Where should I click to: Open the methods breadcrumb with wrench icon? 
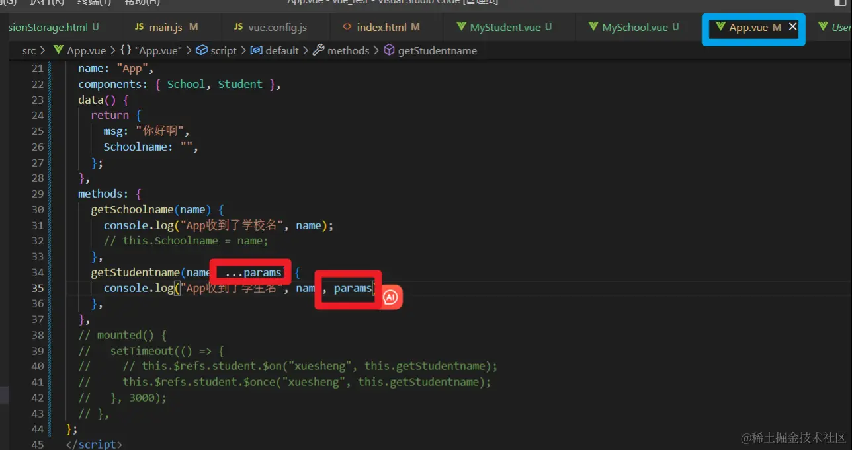(341, 50)
